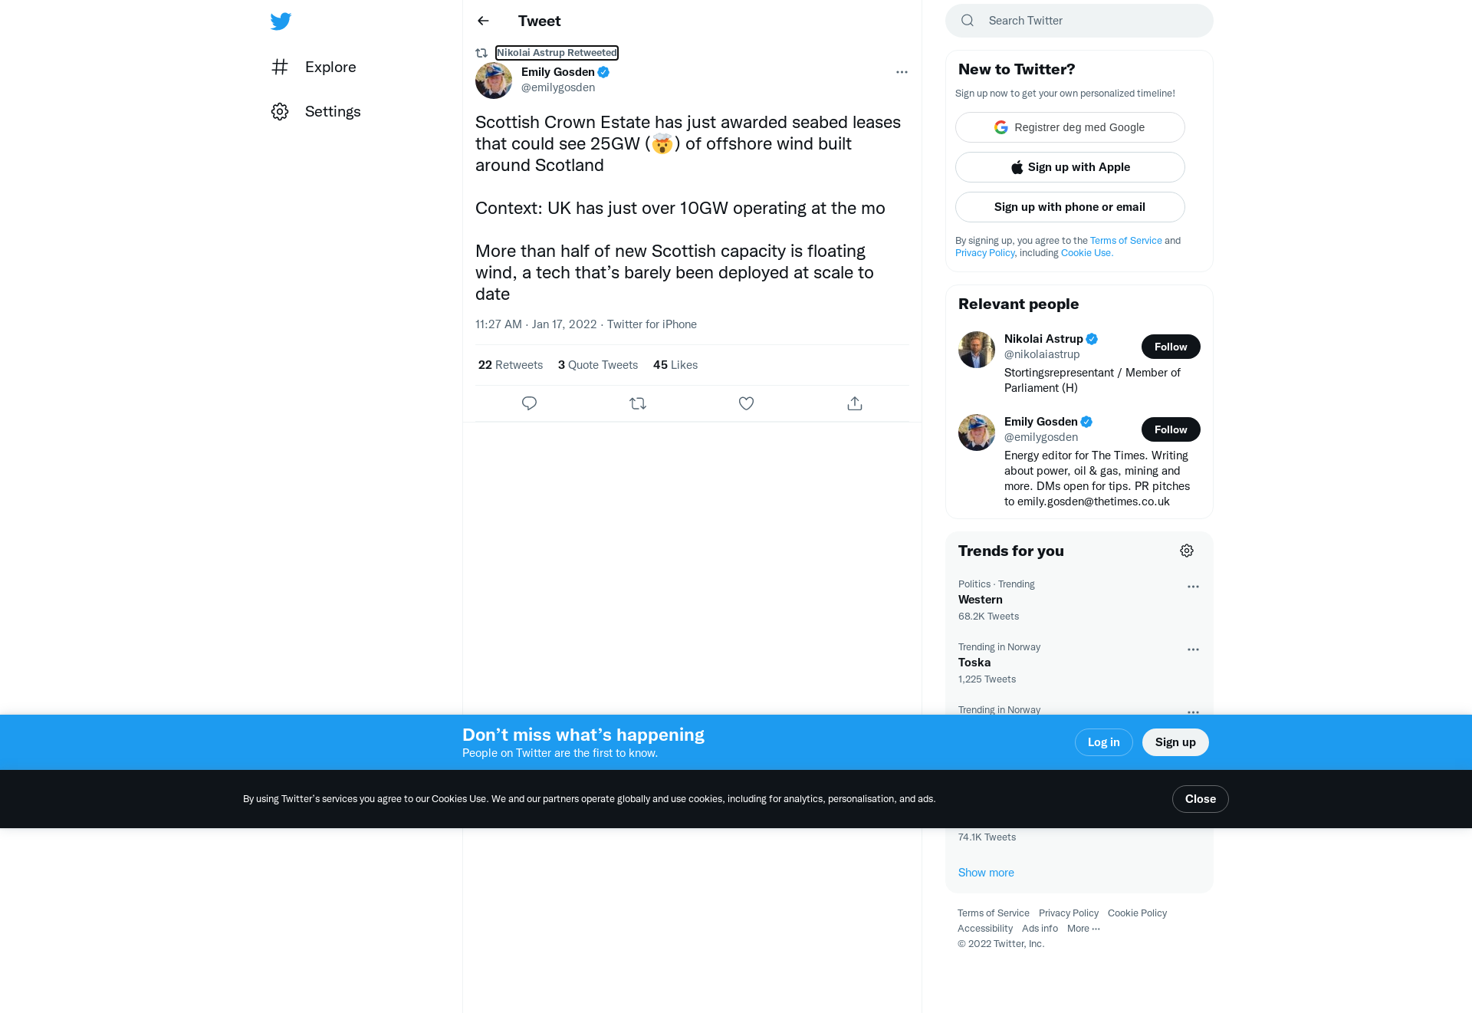Open Trends settings gear icon
This screenshot has width=1472, height=1013.
pos(1187,551)
